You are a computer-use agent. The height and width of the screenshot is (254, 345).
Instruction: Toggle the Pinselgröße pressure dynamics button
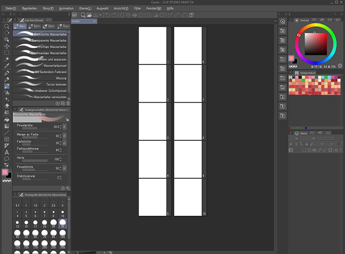click(64, 127)
